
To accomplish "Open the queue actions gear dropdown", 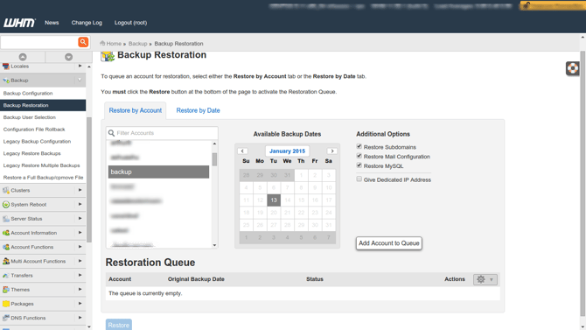I will click(x=485, y=279).
